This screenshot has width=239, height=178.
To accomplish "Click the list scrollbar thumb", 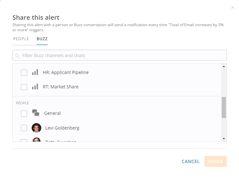I will [x=224, y=107].
